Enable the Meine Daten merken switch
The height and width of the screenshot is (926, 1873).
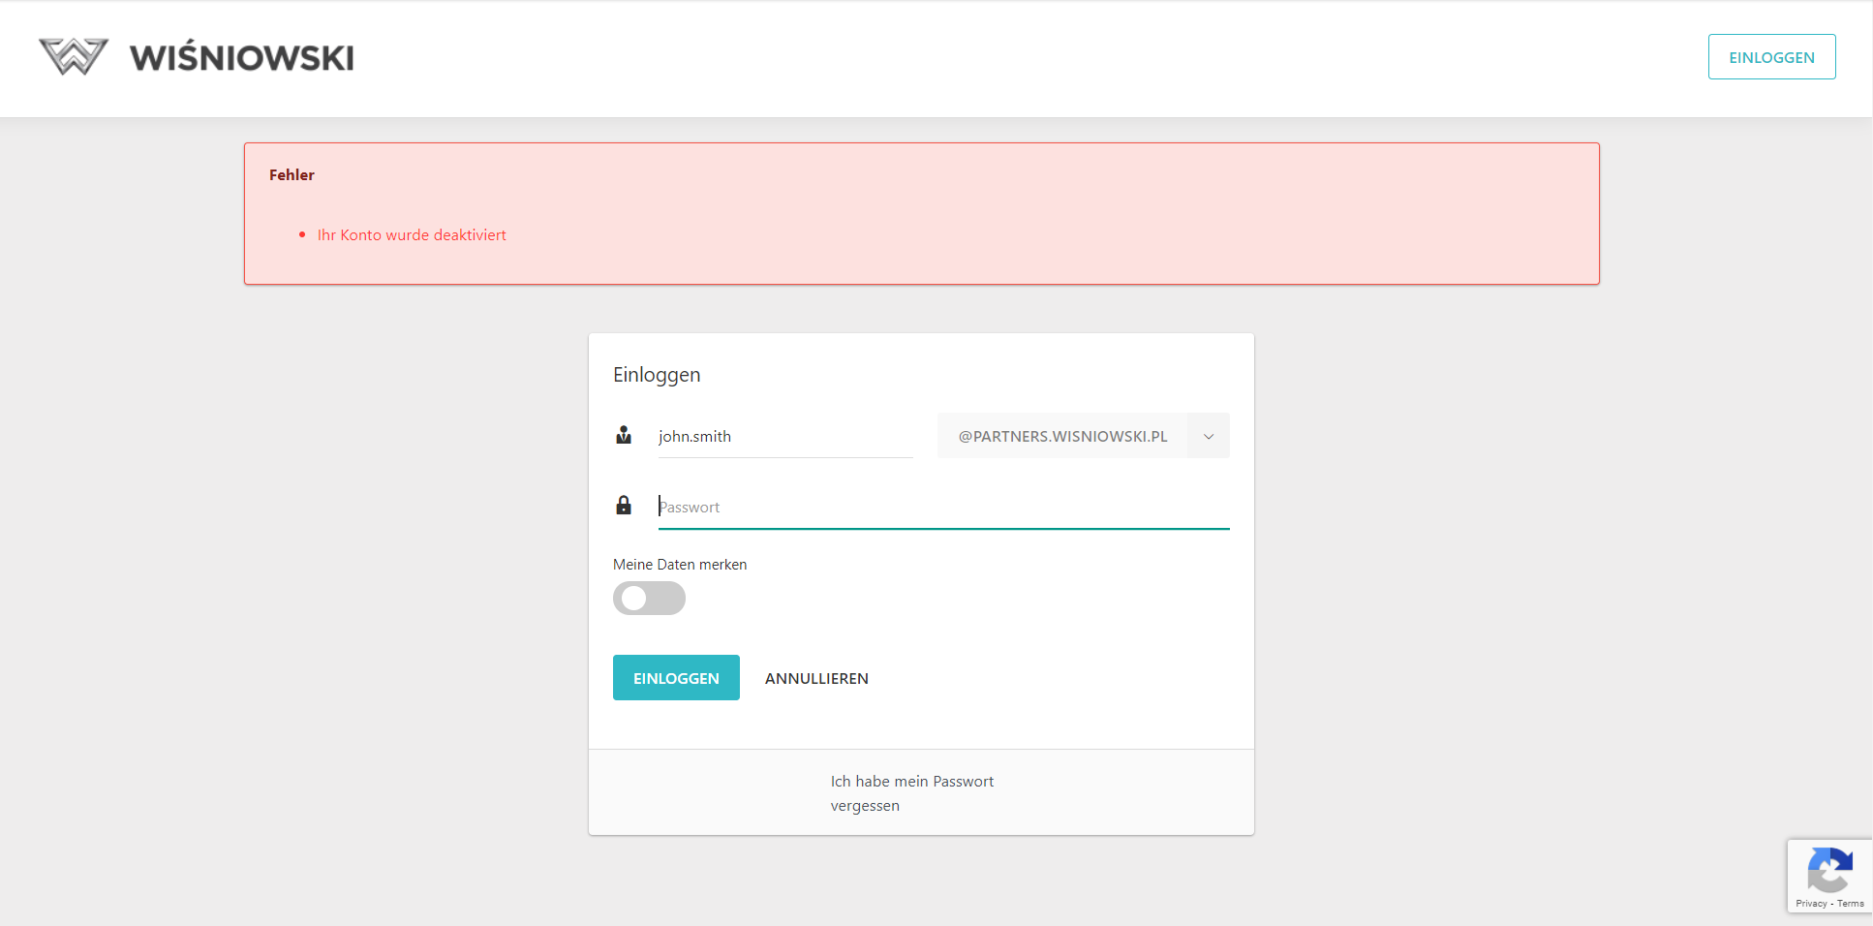click(649, 599)
